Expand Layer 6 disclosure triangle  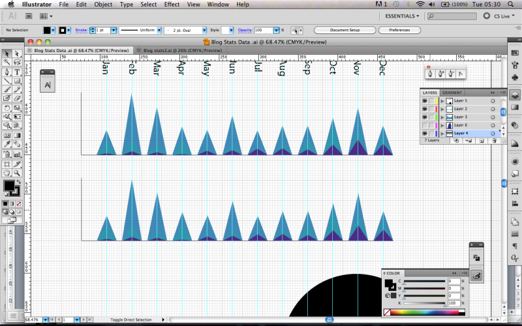(x=442, y=125)
